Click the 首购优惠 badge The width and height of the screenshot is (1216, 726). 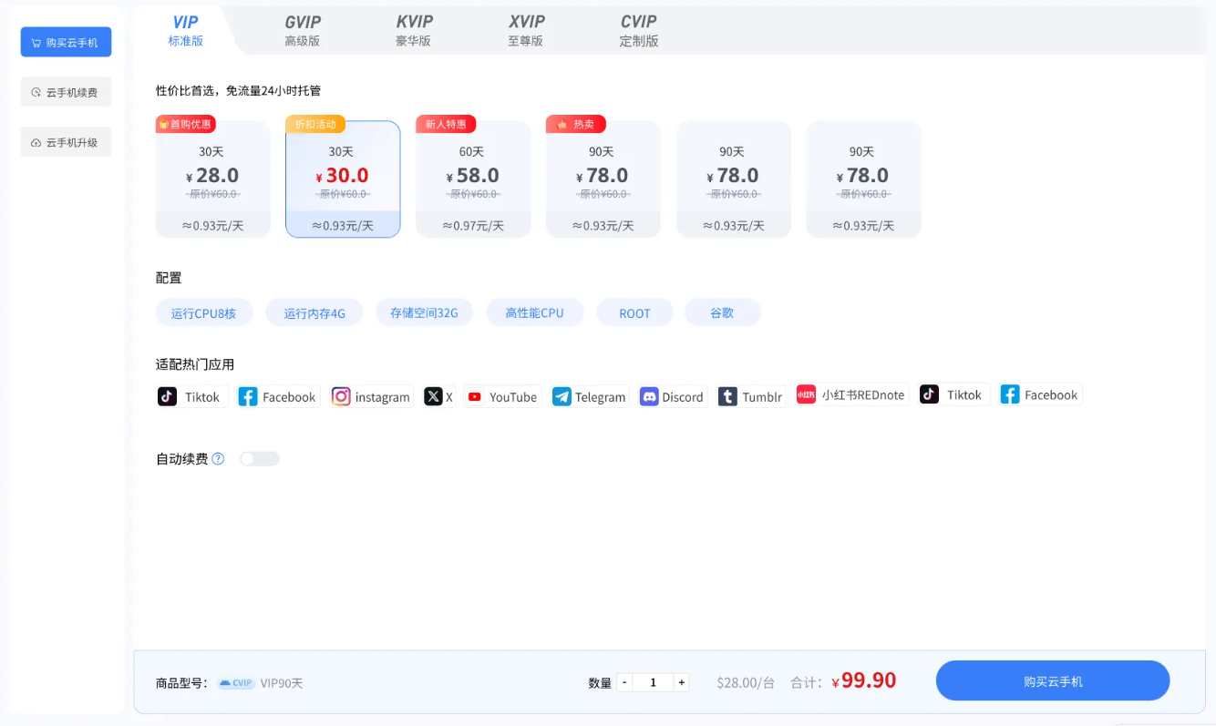[x=186, y=124]
